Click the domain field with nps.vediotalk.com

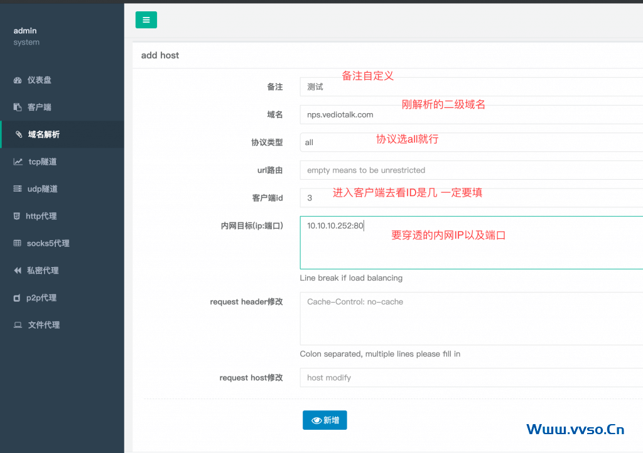471,115
